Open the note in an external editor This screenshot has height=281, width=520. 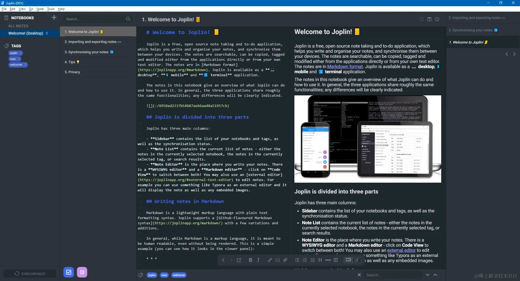click(x=239, y=260)
